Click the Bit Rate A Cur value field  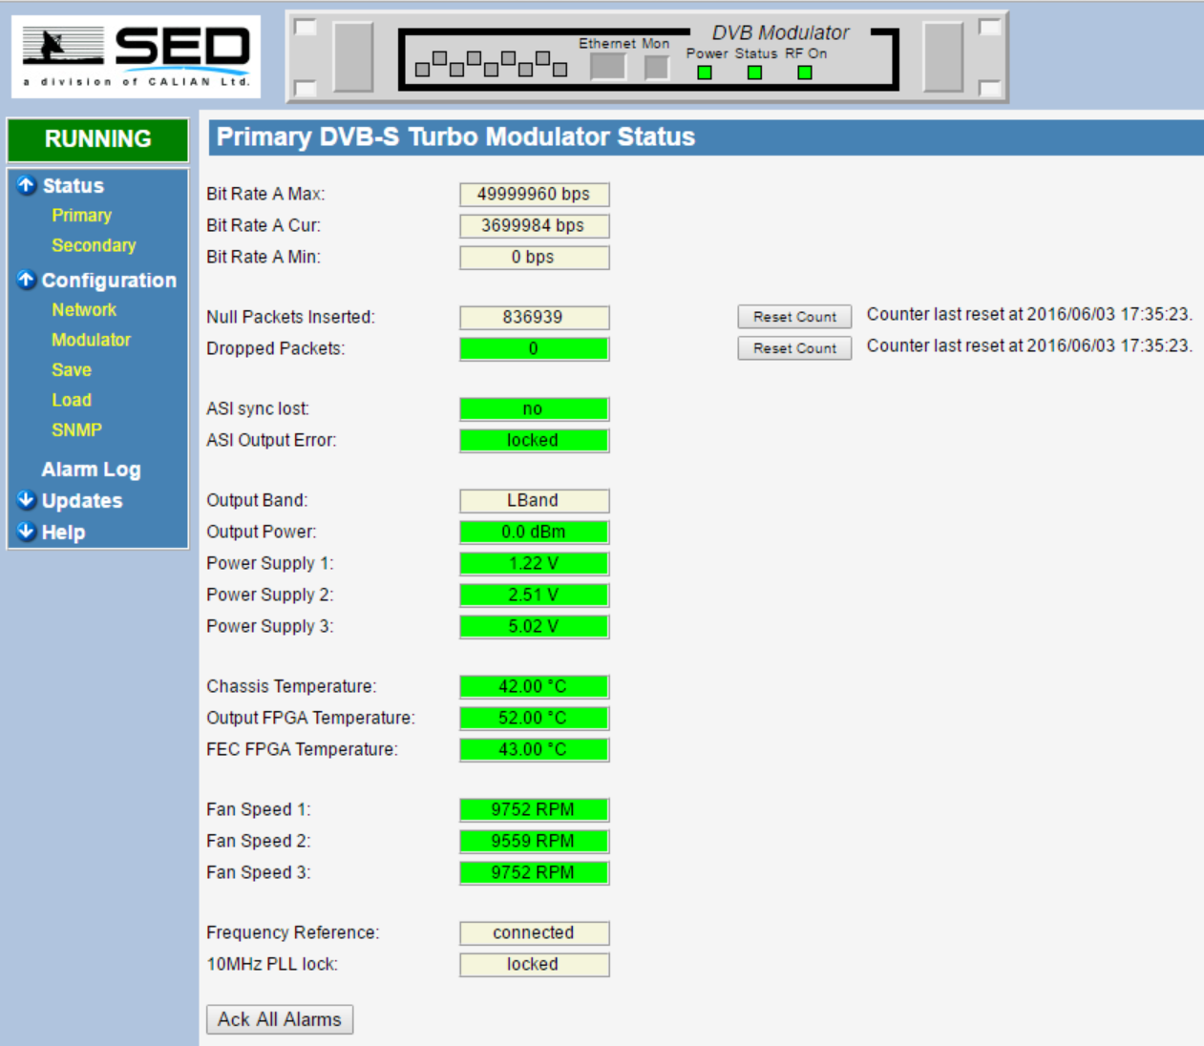click(534, 226)
